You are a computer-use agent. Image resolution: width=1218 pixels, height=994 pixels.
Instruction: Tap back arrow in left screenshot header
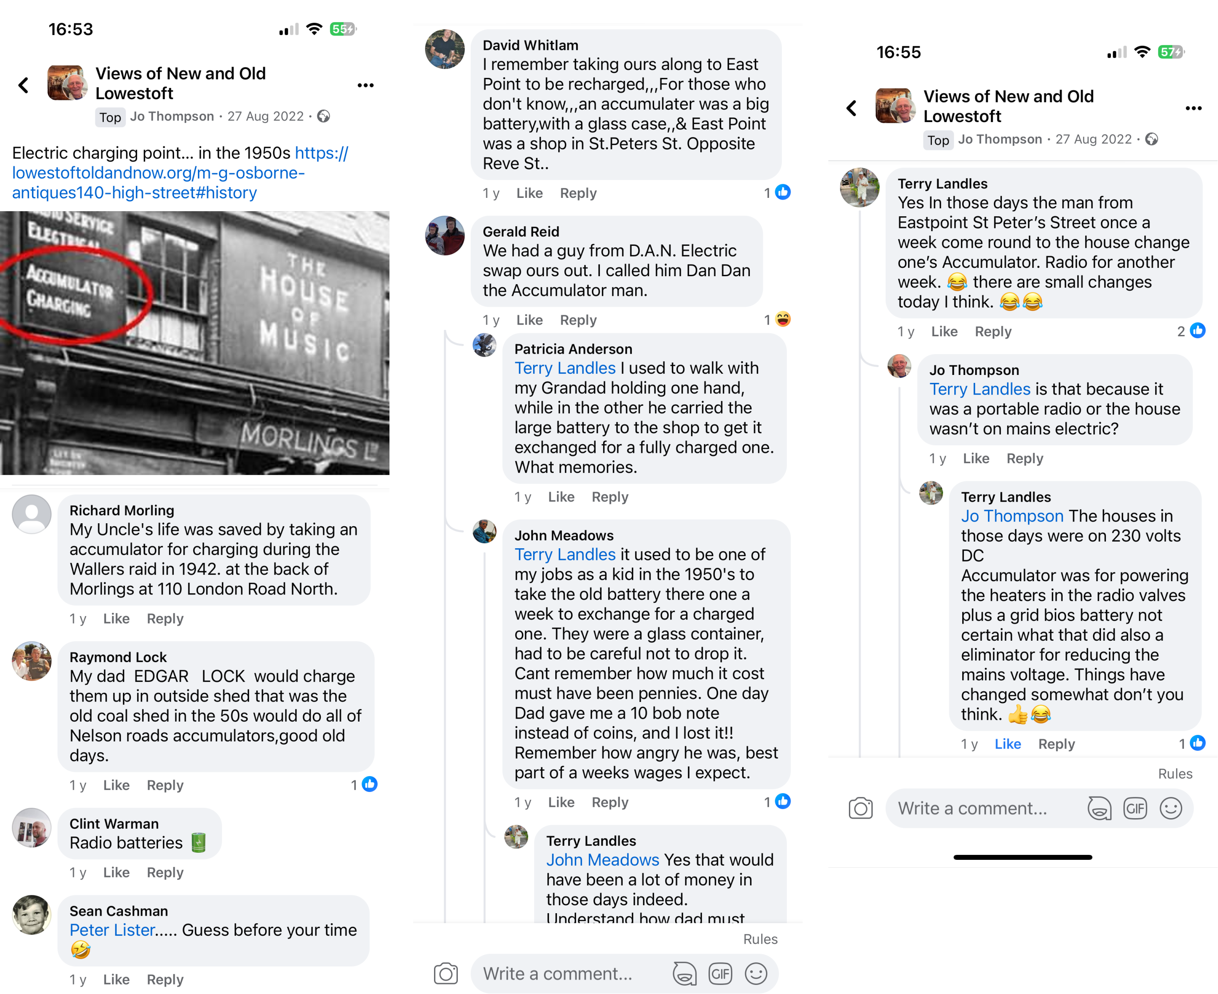click(23, 85)
